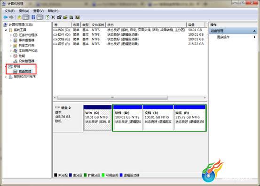This screenshot has width=260, height=186.
Task: Open the 更多操作 submenu arrow
Action: pyautogui.click(x=254, y=37)
